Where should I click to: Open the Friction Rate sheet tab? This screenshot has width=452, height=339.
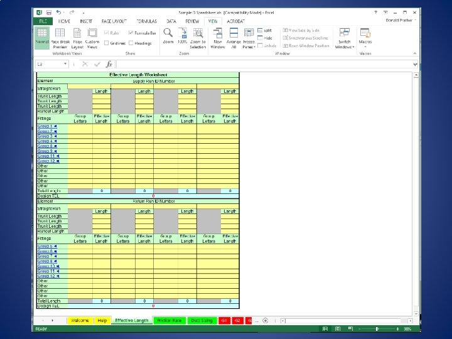(169, 321)
